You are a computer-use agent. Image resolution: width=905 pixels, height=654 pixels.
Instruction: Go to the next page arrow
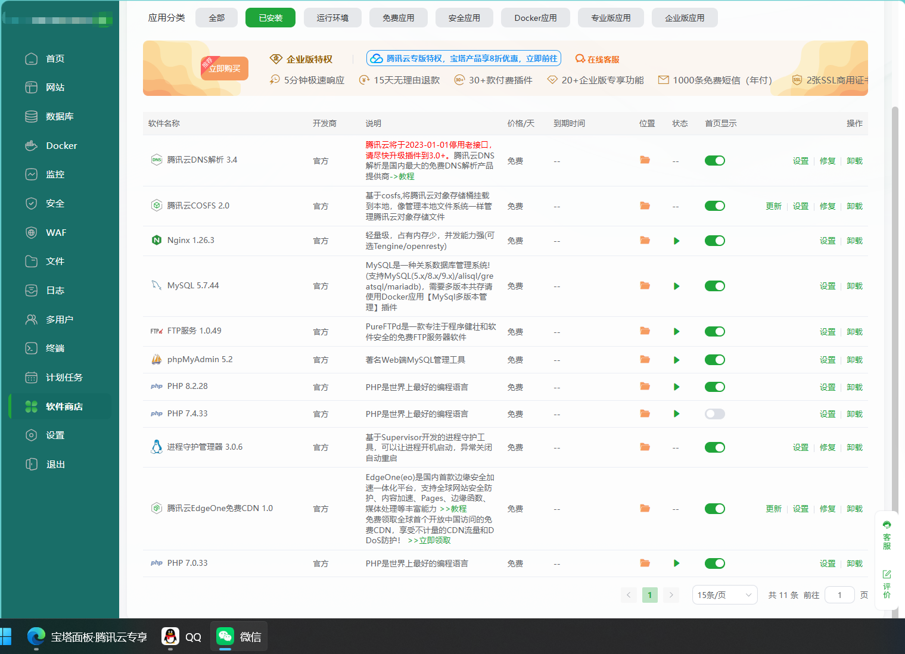pyautogui.click(x=671, y=595)
